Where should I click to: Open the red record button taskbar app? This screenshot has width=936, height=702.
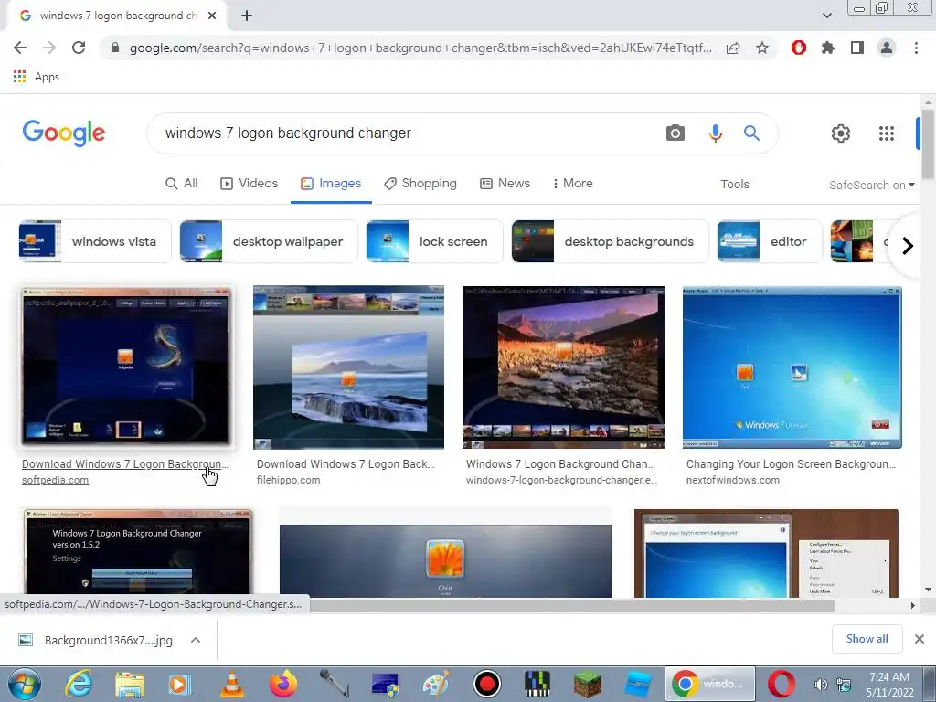487,684
